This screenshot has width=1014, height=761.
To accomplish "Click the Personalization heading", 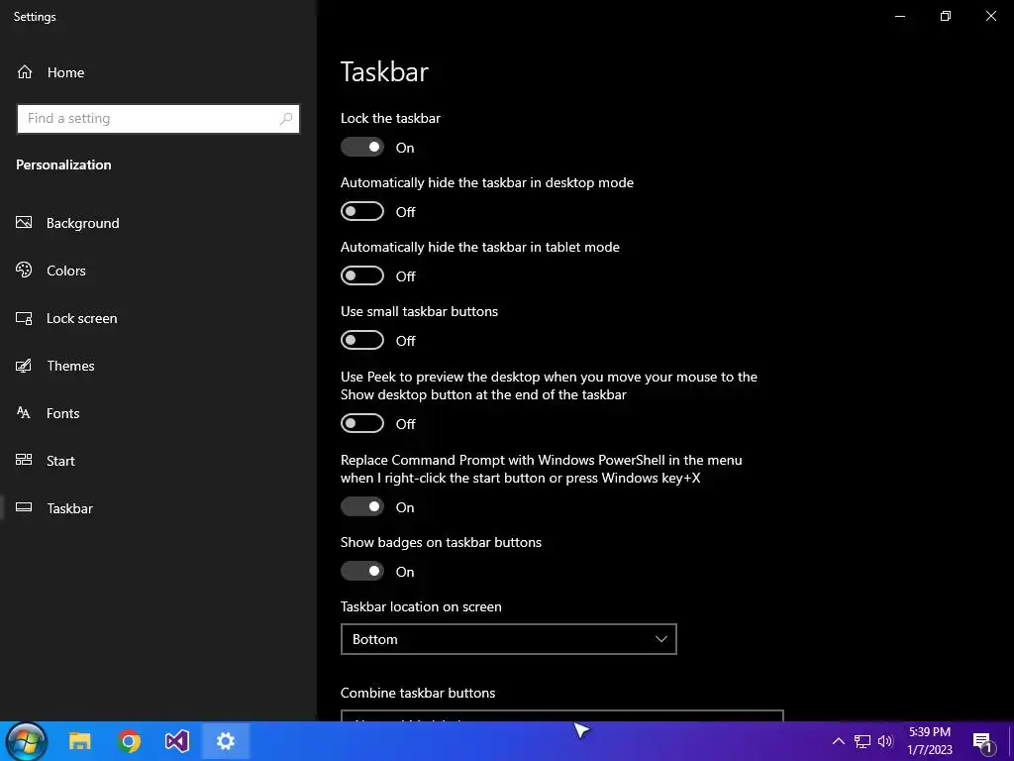I will (63, 164).
